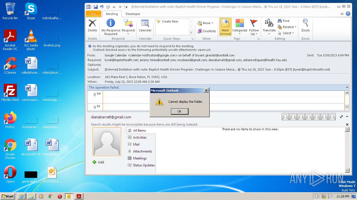This screenshot has width=357, height=200.
Task: Open FileZilla Client shortcut
Action: [10, 93]
